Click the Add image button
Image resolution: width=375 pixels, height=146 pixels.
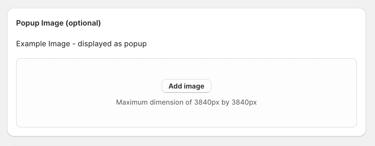click(x=186, y=86)
